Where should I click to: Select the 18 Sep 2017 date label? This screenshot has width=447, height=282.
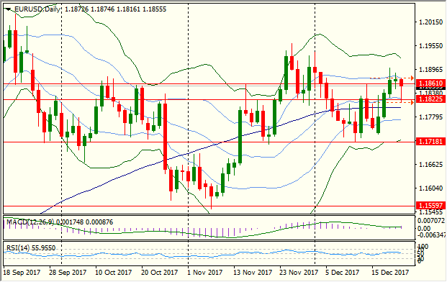(22, 273)
